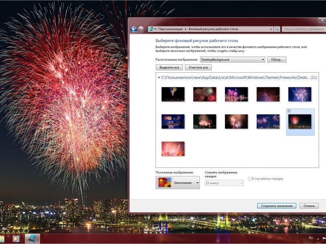326x244 pixels.
Task: Select the white burst on blue sky thumbnail
Action: tap(300, 94)
